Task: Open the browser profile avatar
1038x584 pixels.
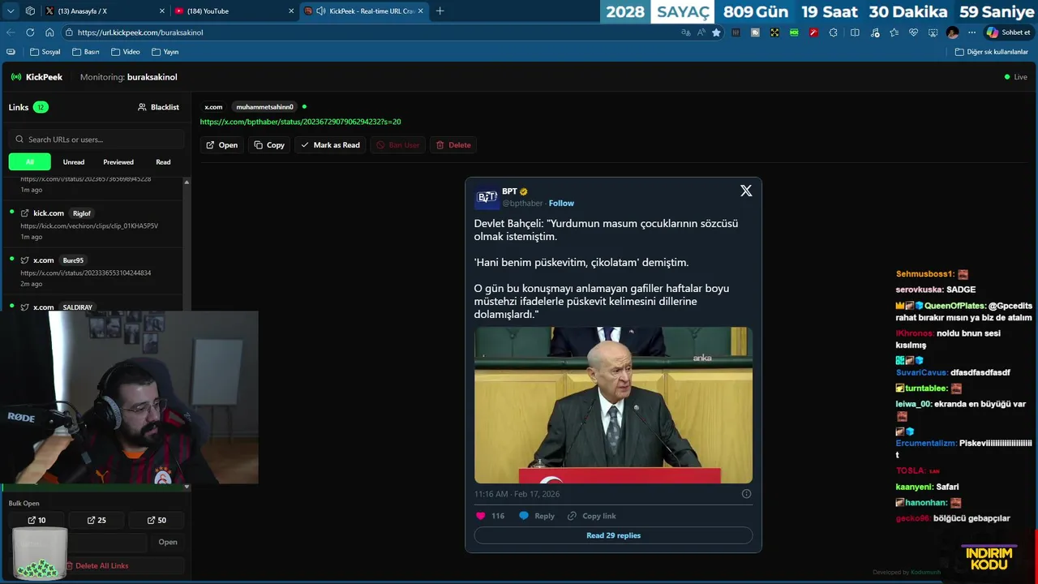Action: (x=952, y=32)
